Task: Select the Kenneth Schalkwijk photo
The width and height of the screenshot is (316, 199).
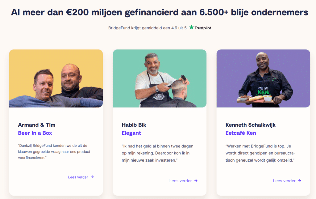Action: pyautogui.click(x=263, y=78)
